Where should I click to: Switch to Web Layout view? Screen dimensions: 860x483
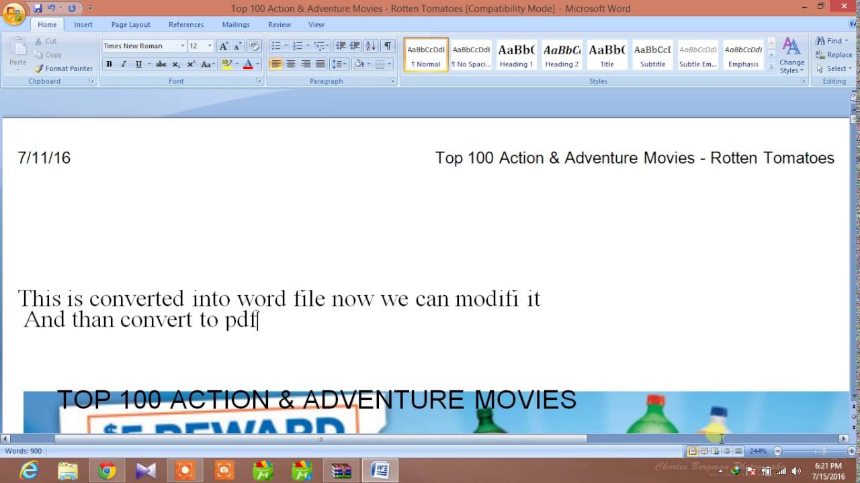716,451
